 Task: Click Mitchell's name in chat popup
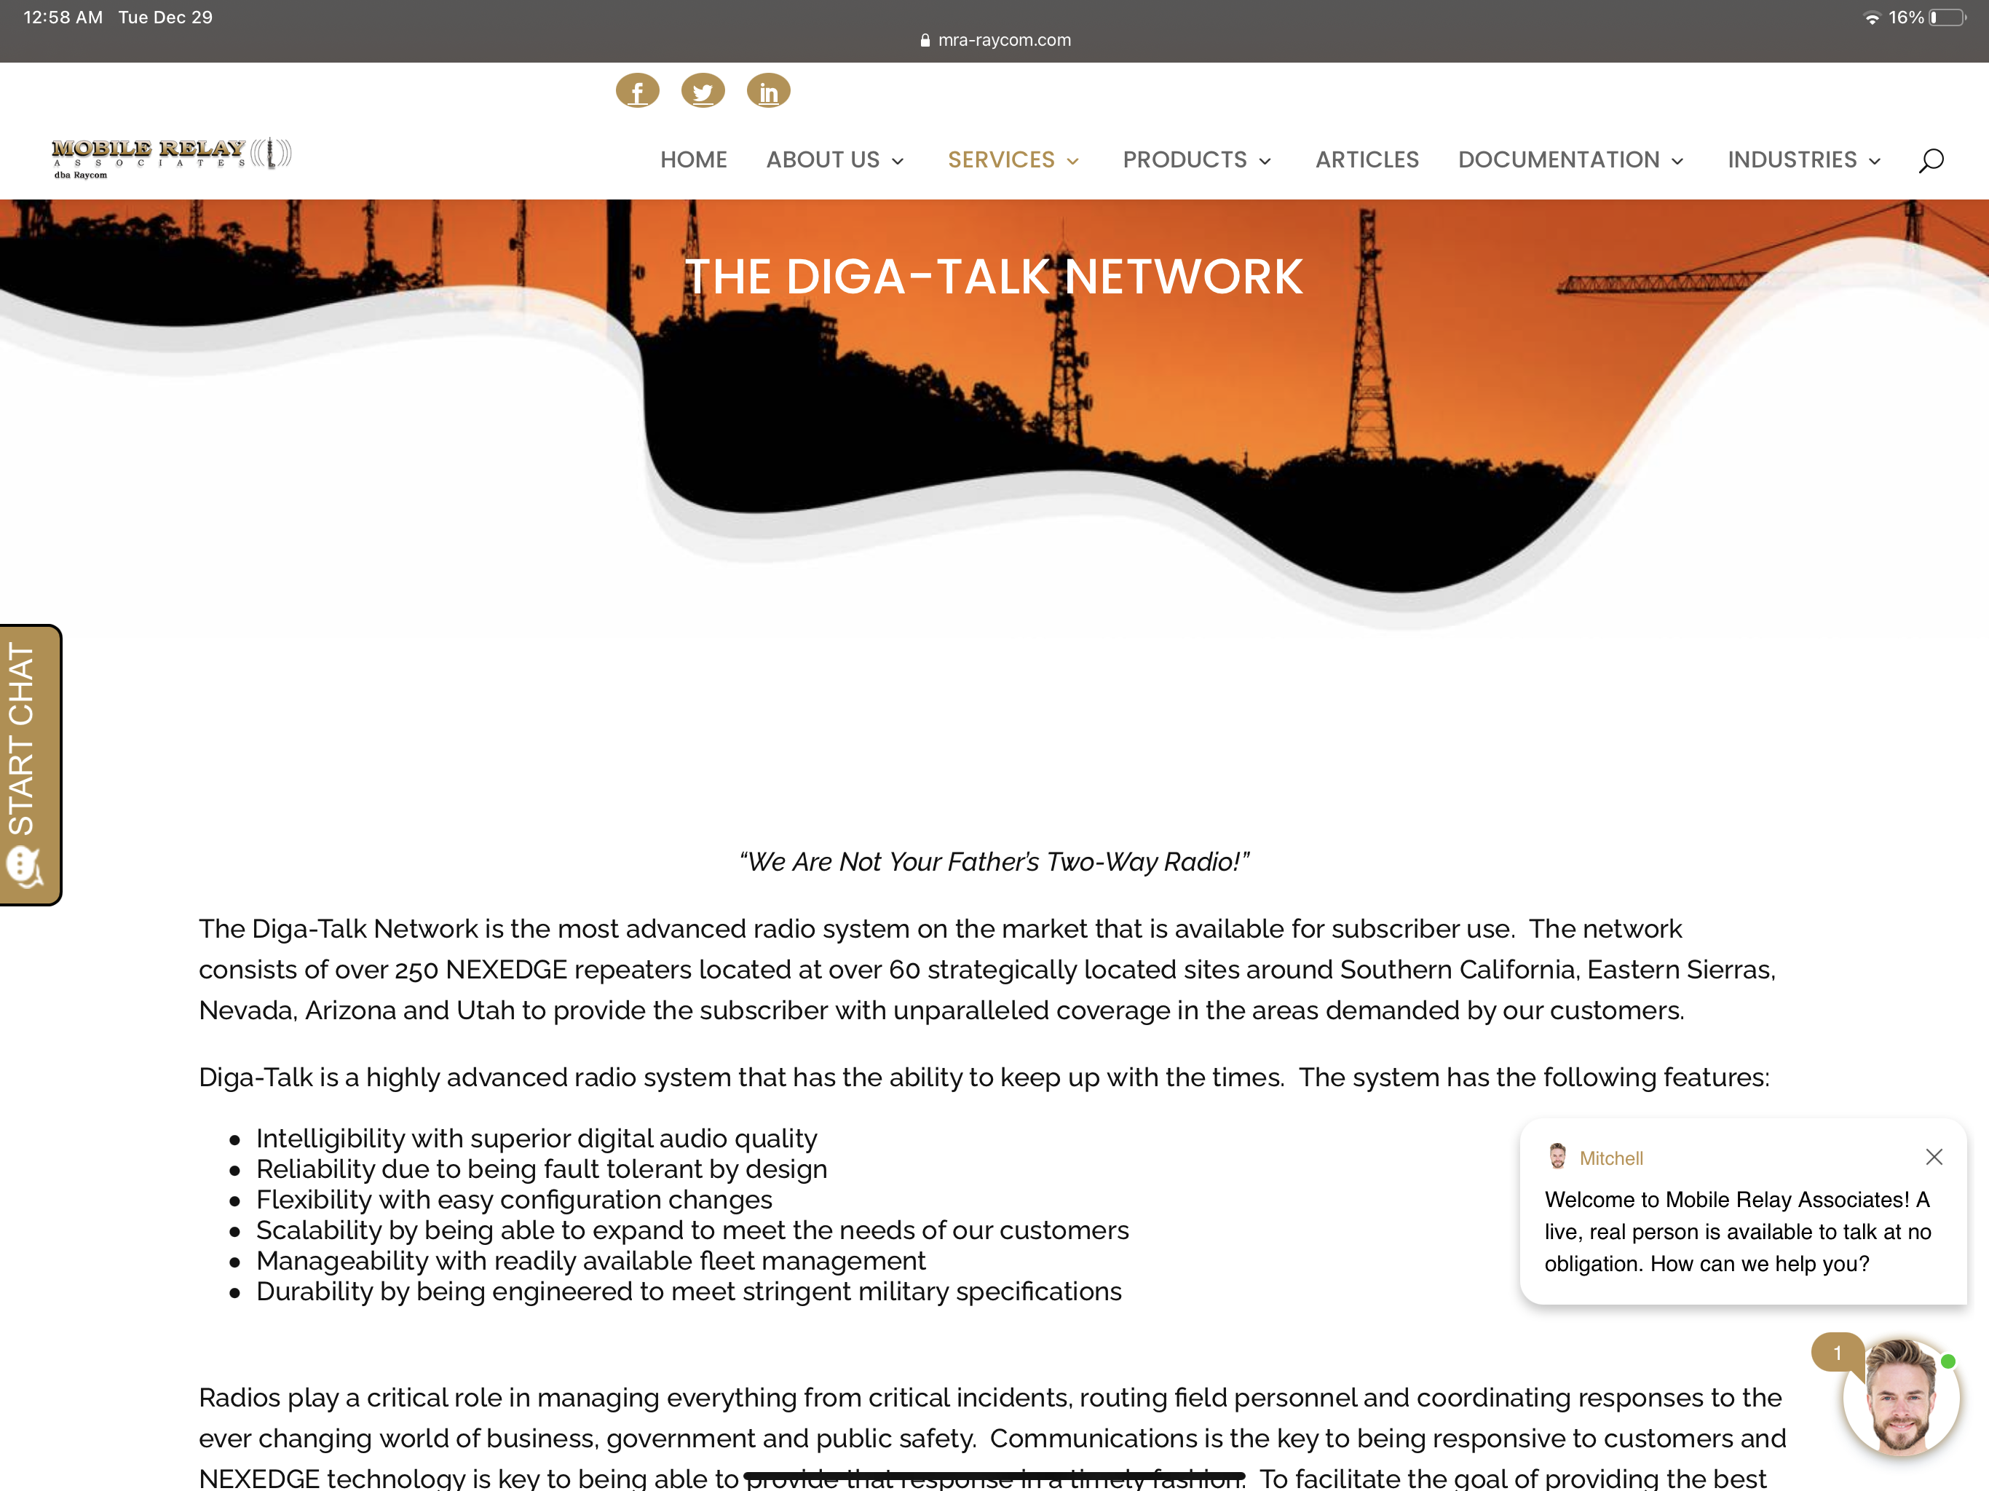click(1611, 1158)
